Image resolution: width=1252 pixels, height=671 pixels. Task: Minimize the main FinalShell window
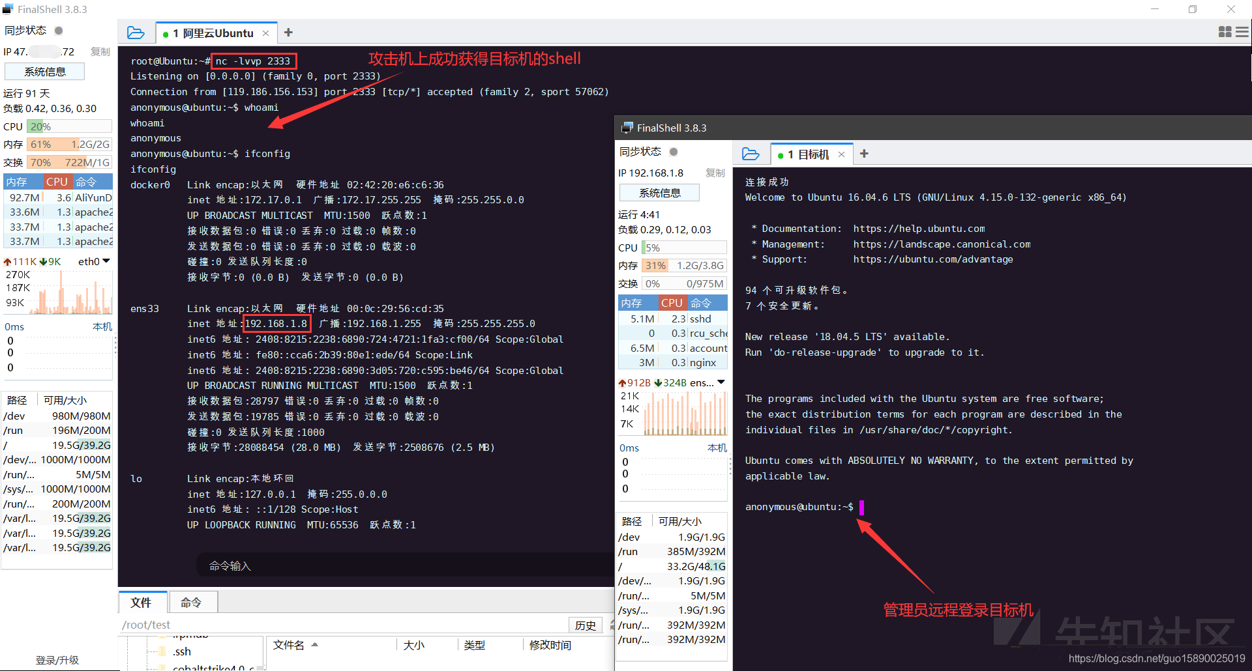click(1155, 9)
